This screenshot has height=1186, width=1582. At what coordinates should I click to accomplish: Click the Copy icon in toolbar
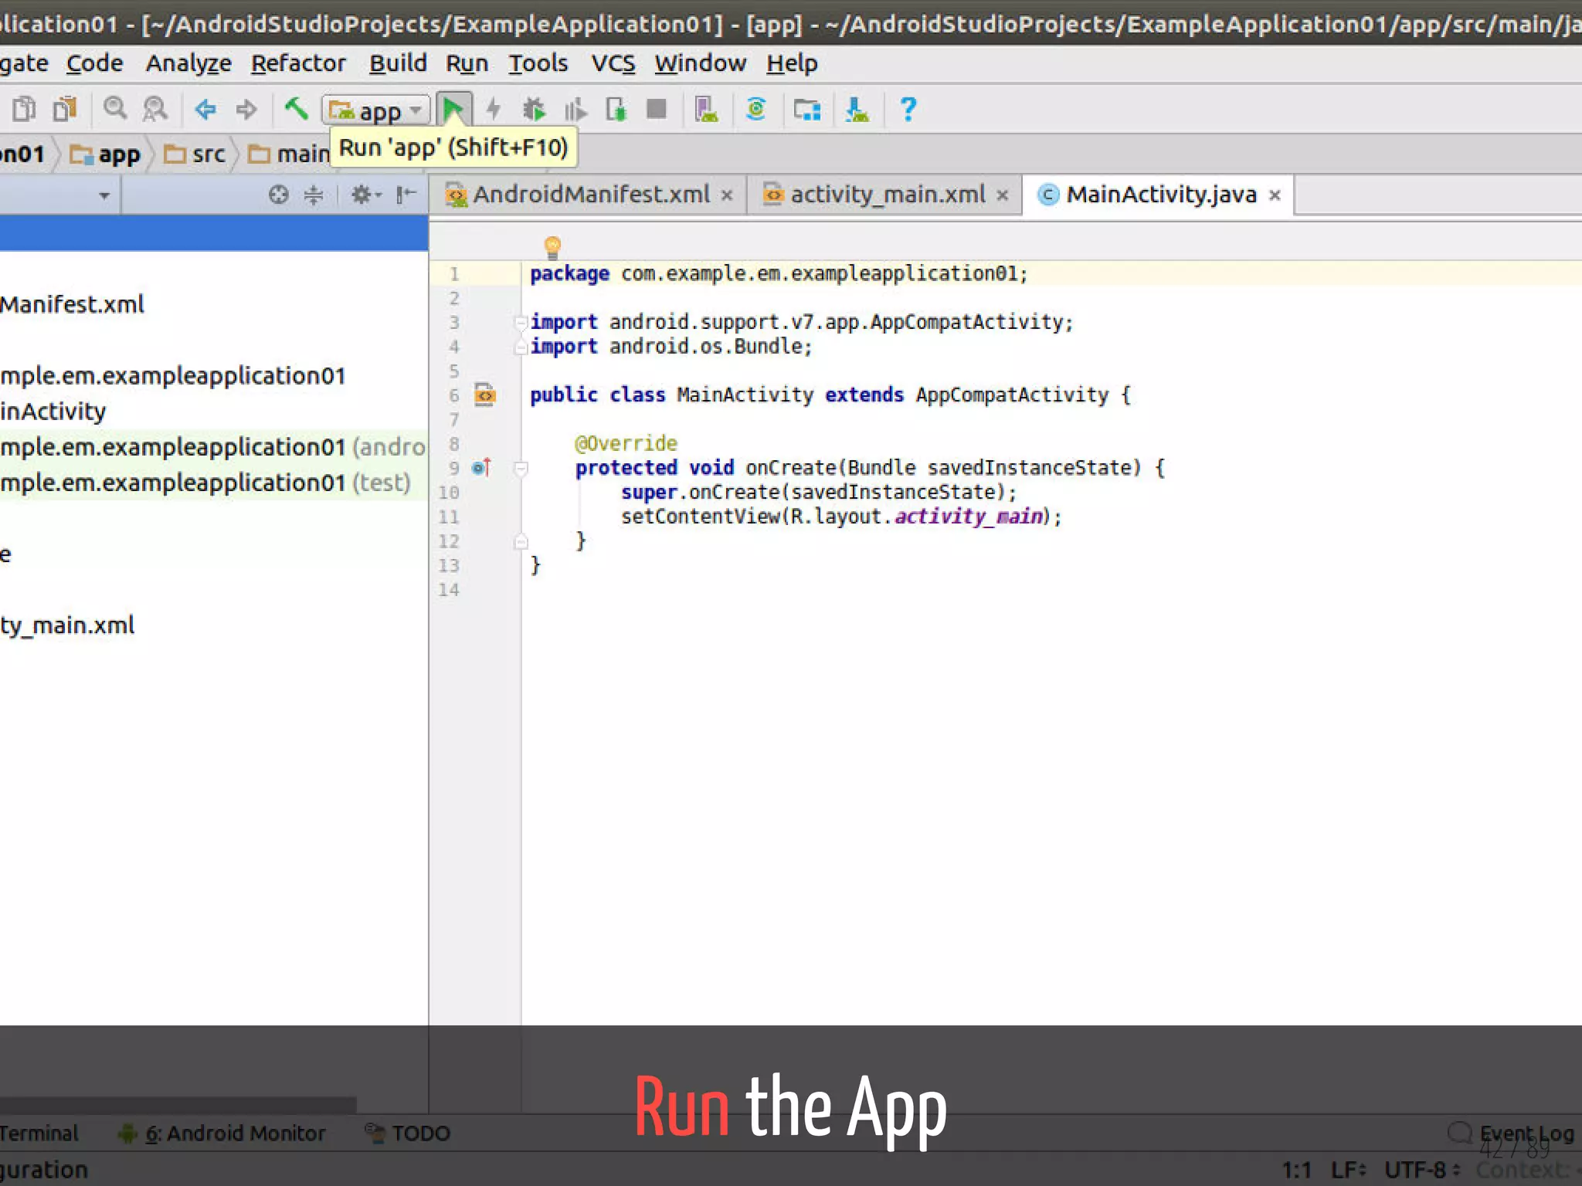[24, 109]
